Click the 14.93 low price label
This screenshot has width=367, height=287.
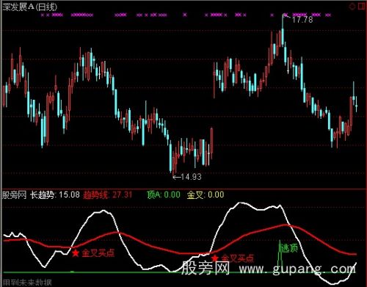[191, 177]
